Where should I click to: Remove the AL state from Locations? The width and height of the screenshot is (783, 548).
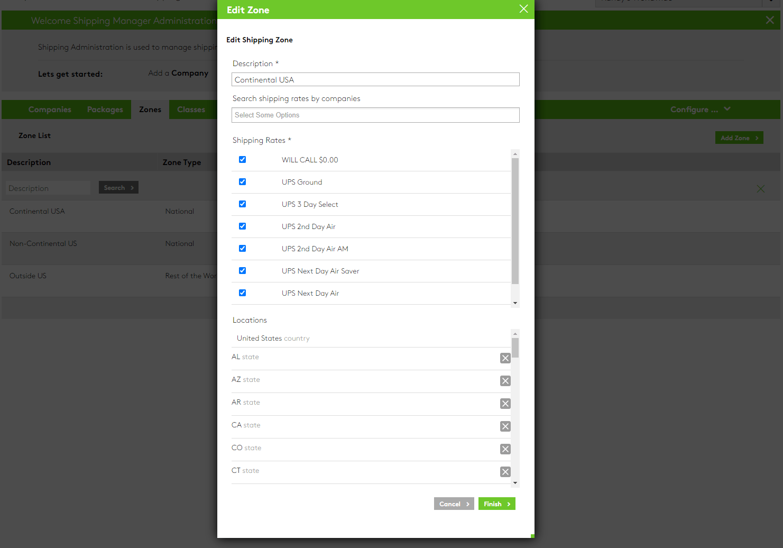point(505,358)
